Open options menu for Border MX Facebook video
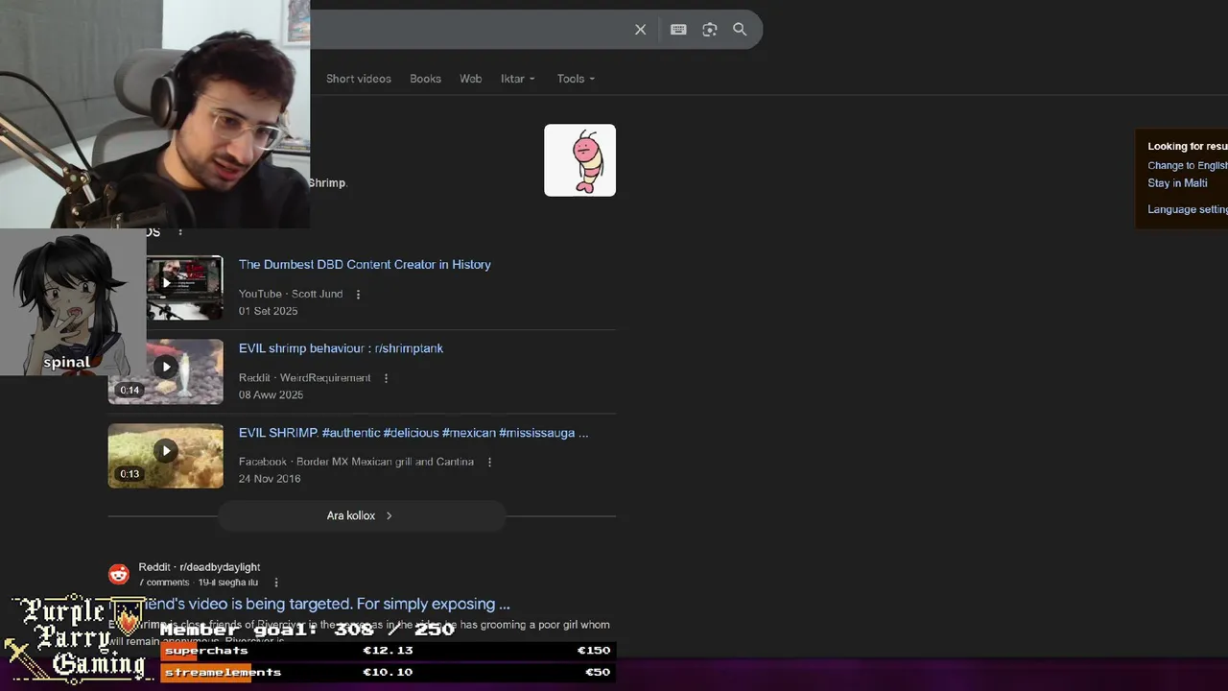The height and width of the screenshot is (691, 1228). [x=489, y=463]
